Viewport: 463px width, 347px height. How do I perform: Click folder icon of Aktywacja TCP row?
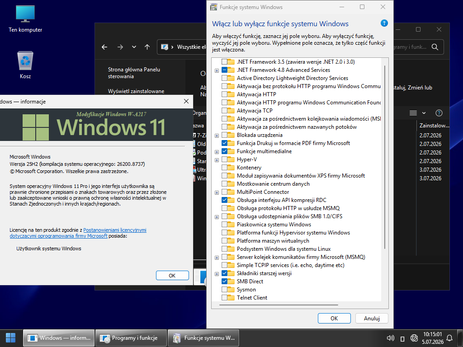pos(231,111)
